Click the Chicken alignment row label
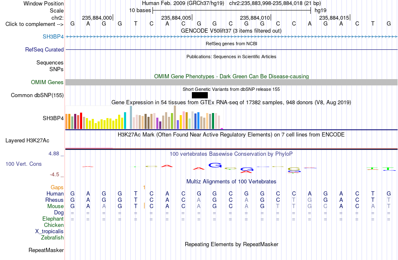 pos(54,225)
